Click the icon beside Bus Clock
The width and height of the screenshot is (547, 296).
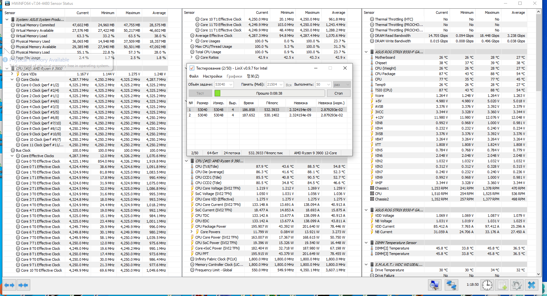tap(13, 150)
